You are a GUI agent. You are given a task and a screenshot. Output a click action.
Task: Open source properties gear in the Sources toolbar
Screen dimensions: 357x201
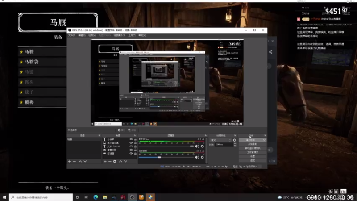115,161
